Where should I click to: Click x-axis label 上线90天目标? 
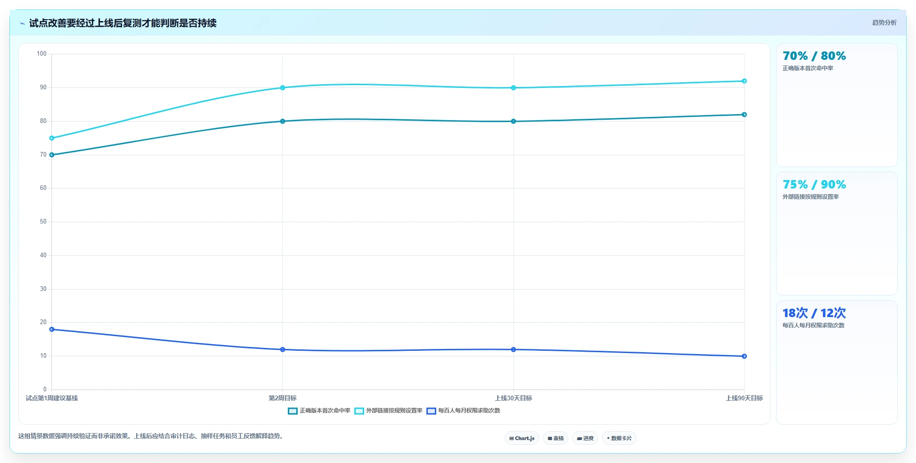pyautogui.click(x=744, y=398)
